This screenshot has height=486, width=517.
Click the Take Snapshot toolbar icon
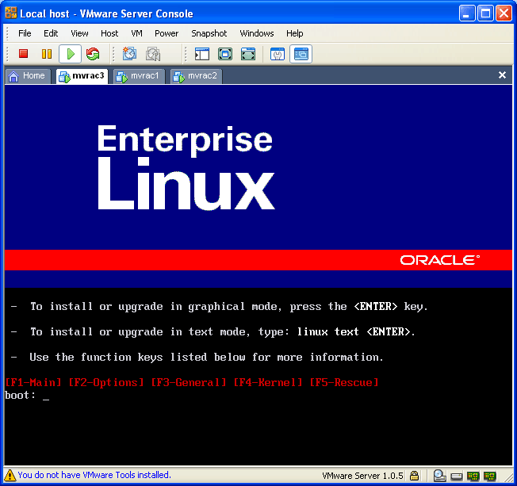[129, 54]
